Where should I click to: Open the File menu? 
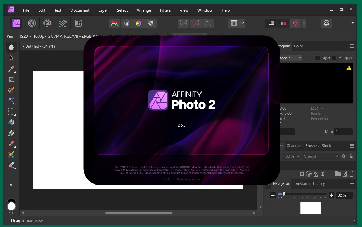pyautogui.click(x=26, y=10)
